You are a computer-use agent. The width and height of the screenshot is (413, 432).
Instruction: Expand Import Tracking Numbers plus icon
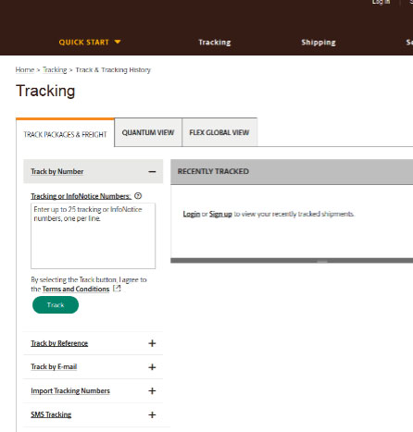tap(152, 391)
